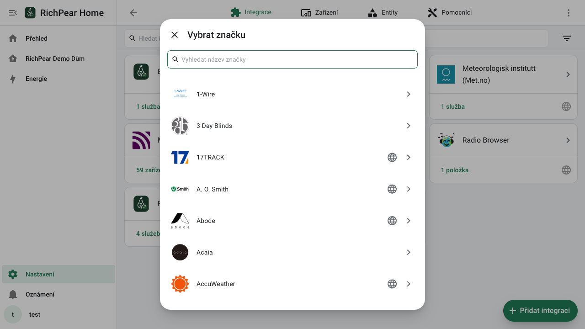Expand the Abode row chevron
This screenshot has width=585, height=329.
[409, 221]
